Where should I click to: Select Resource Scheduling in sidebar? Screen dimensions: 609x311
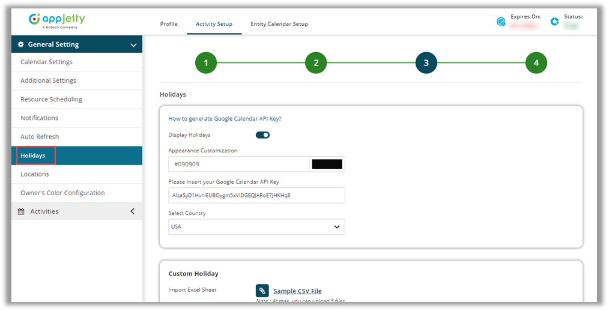[x=51, y=100]
